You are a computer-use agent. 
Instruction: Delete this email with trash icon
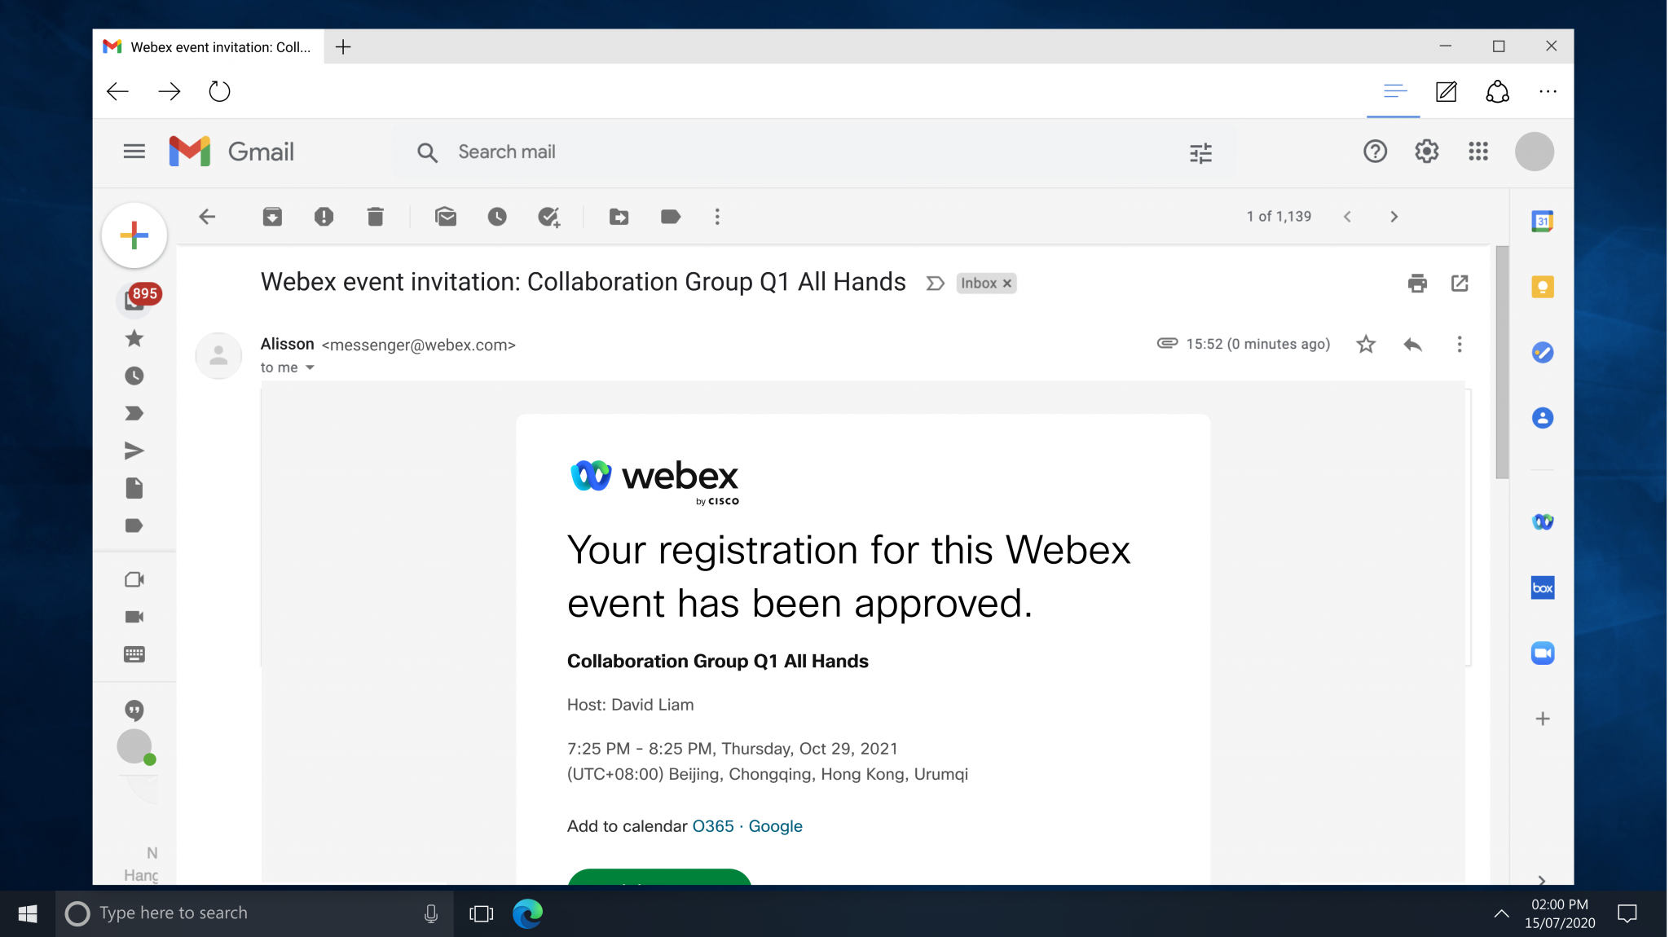pyautogui.click(x=375, y=217)
